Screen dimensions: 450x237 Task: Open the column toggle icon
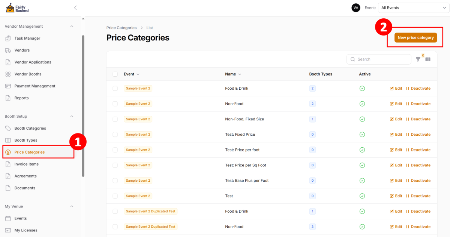[428, 59]
